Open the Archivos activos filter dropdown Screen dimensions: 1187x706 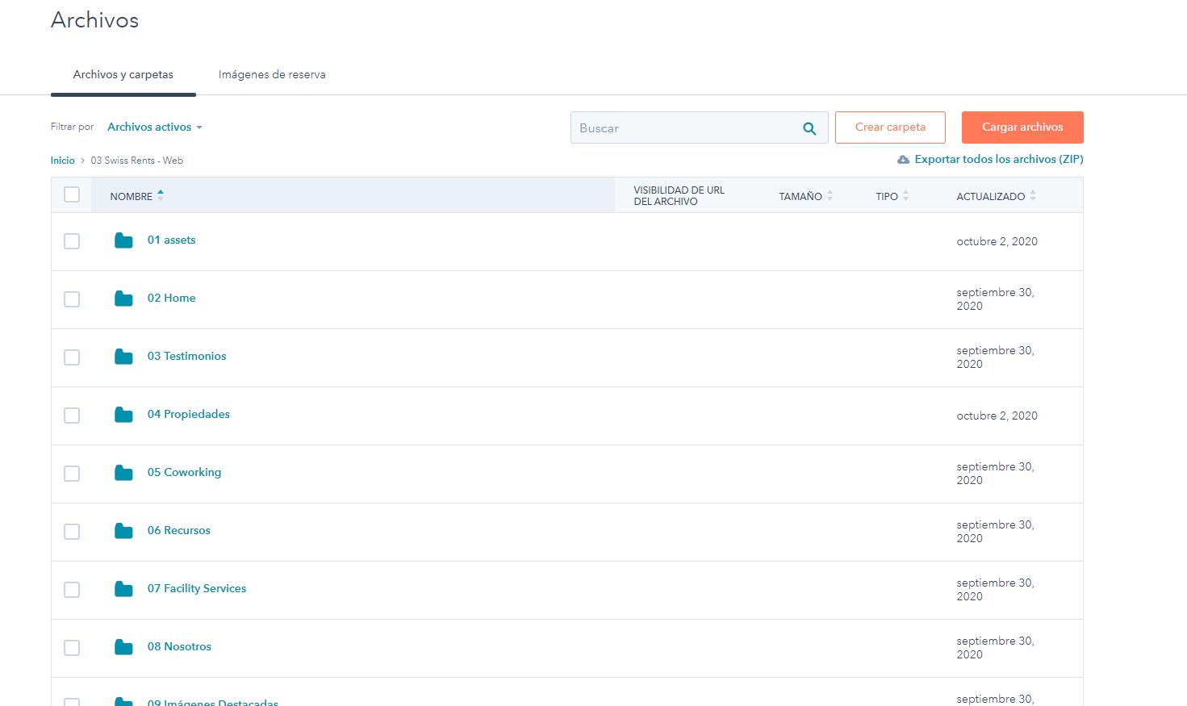155,127
